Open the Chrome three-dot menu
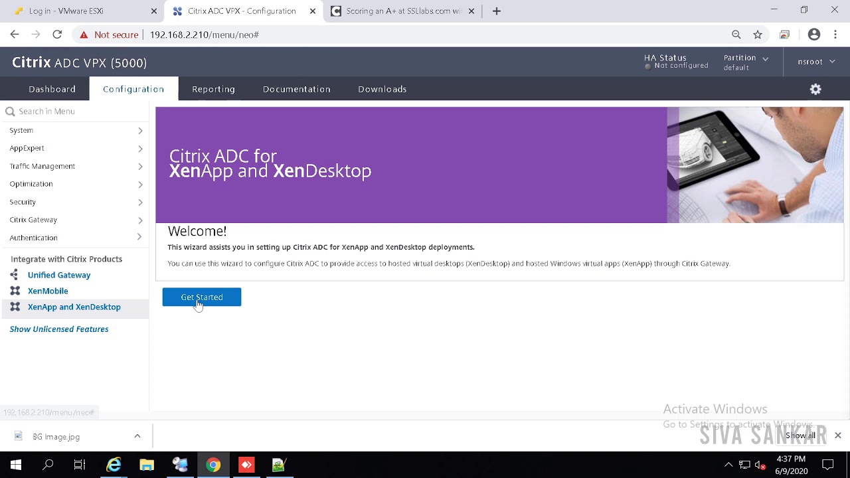 [x=835, y=35]
